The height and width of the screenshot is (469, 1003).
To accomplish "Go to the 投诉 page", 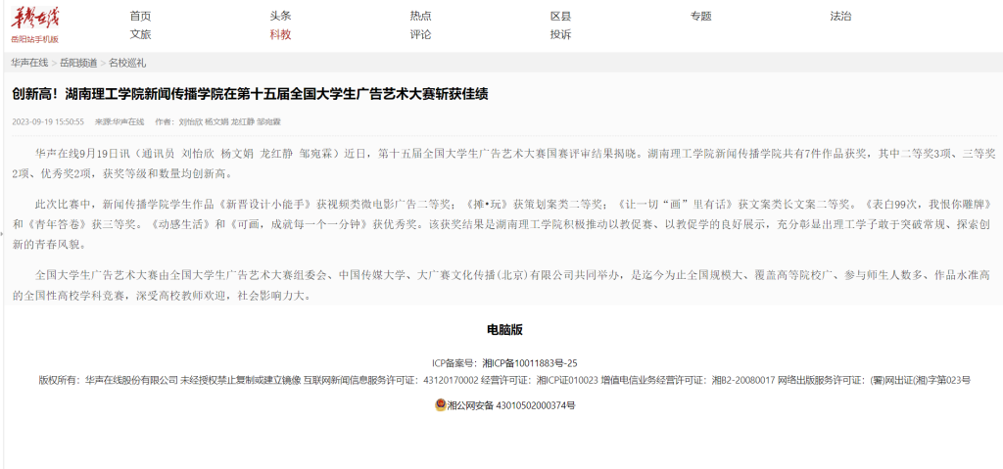I will pos(560,34).
